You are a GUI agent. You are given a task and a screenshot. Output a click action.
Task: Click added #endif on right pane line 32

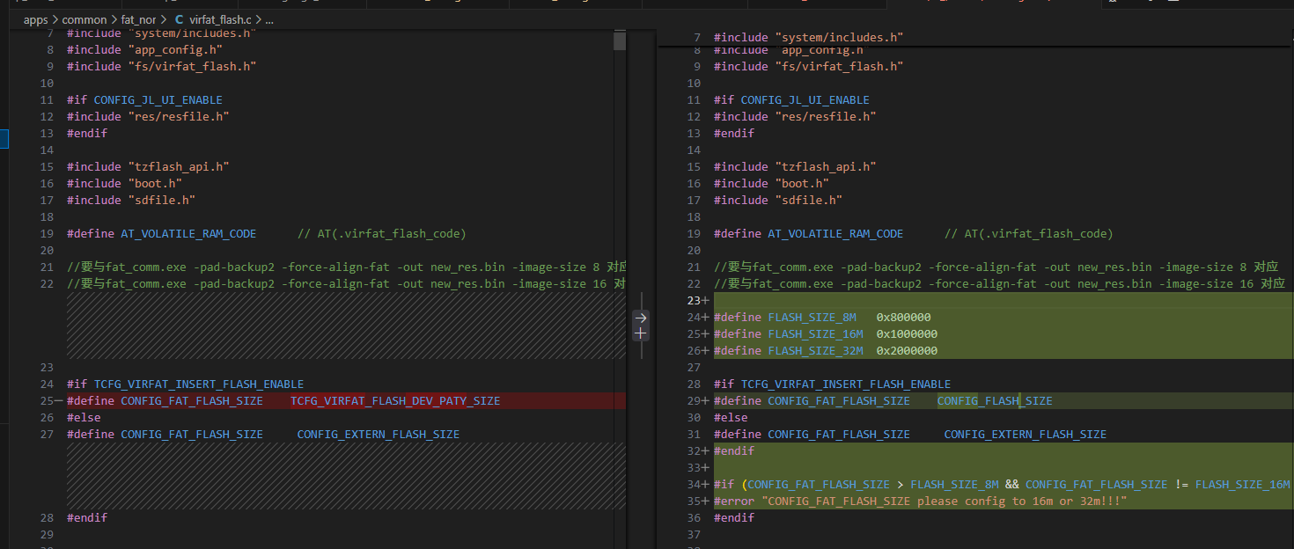click(x=734, y=450)
